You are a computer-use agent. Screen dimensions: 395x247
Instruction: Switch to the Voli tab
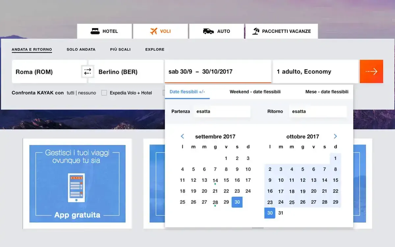pos(160,31)
